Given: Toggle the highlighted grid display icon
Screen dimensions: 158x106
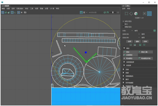Looking at the screenshot, I should point(19,12).
